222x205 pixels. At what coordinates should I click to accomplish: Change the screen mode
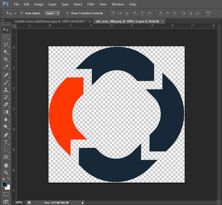[6, 201]
